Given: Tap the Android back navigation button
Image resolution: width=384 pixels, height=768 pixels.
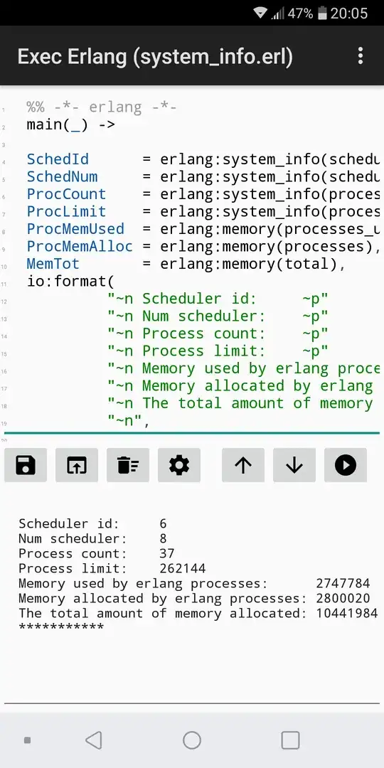Looking at the screenshot, I should [94, 740].
